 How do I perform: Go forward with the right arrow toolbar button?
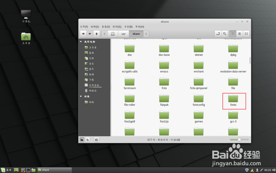pyautogui.click(x=90, y=34)
